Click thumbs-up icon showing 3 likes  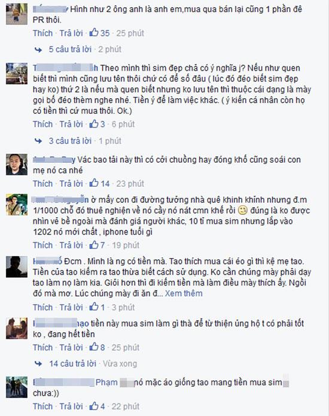(x=94, y=124)
